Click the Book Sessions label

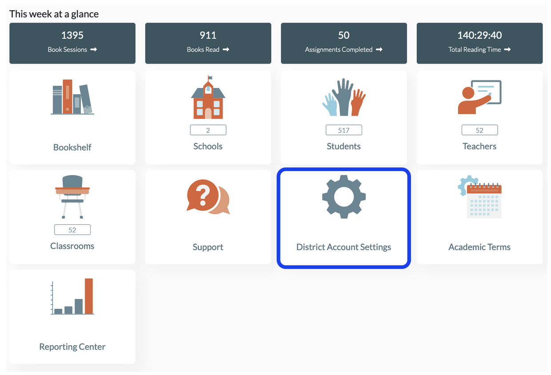(x=68, y=50)
